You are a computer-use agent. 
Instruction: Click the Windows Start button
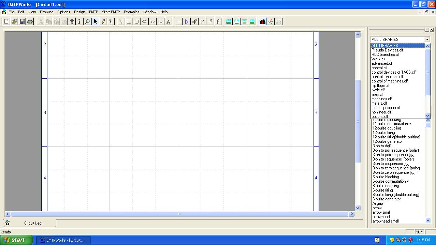coord(16,240)
